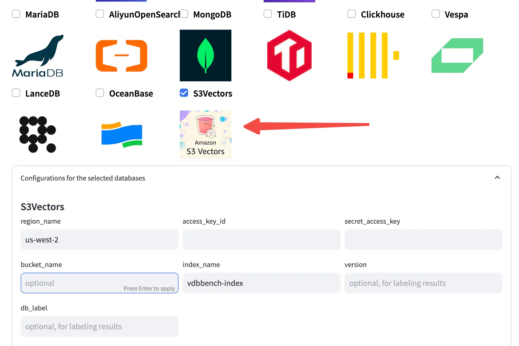
Task: Click the TiDB red hexagon logo
Action: pyautogui.click(x=289, y=56)
